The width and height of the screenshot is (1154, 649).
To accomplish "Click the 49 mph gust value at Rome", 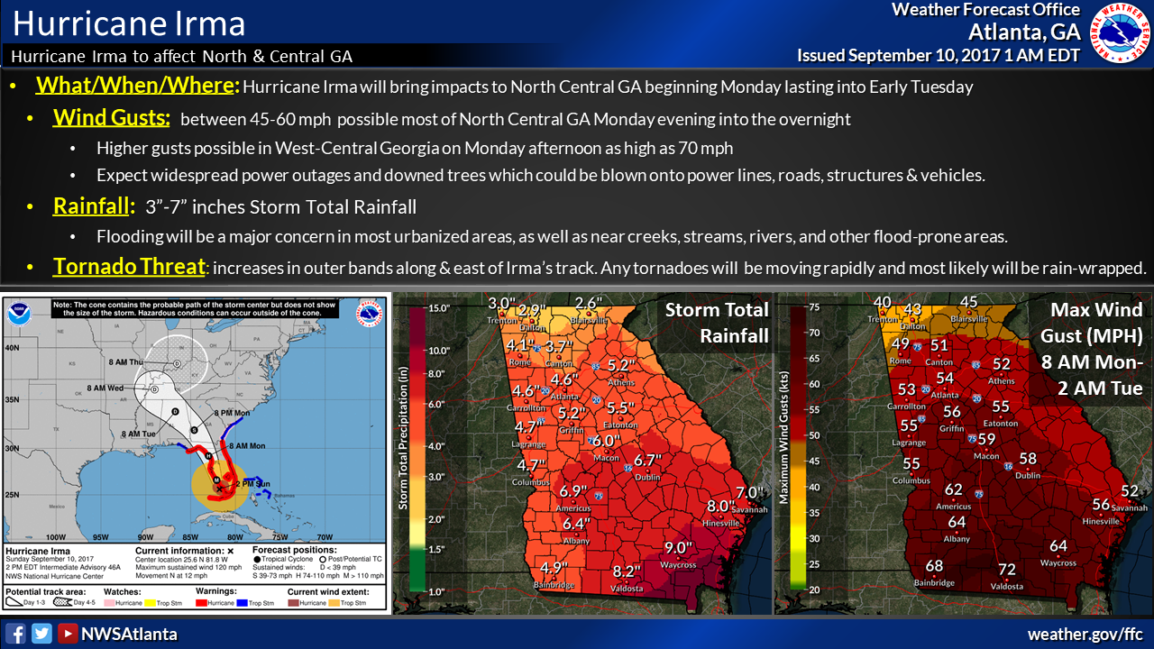I will coord(901,343).
